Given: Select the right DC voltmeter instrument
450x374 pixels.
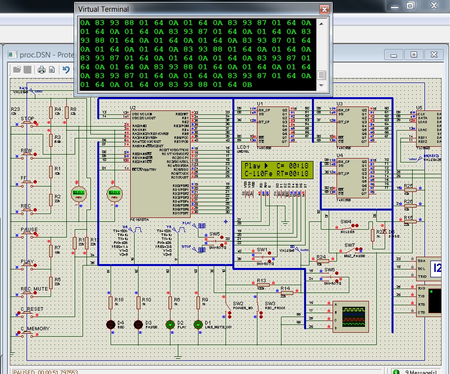Looking at the screenshot, I should [x=114, y=194].
